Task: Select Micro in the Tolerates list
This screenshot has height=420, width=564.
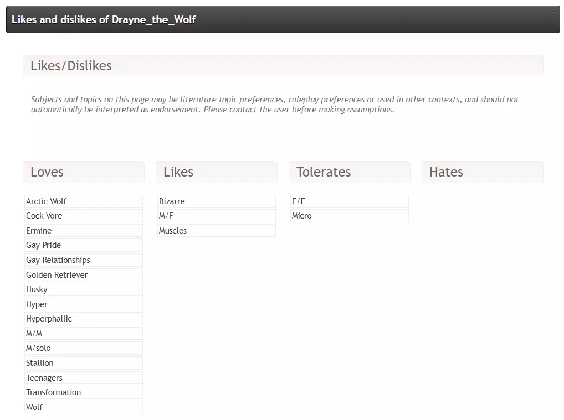Action: pos(349,216)
